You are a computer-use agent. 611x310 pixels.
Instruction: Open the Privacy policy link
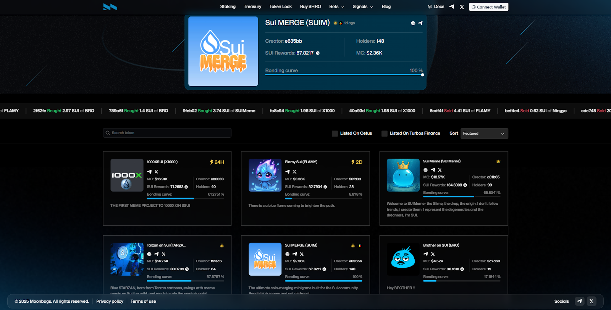click(x=110, y=301)
